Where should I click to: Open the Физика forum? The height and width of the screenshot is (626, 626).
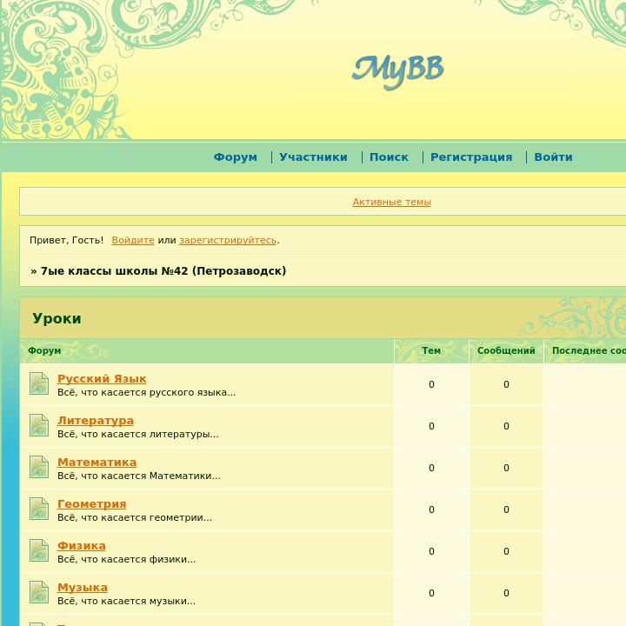pyautogui.click(x=82, y=545)
